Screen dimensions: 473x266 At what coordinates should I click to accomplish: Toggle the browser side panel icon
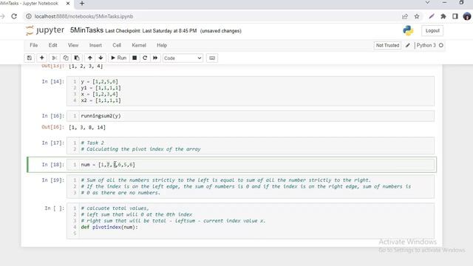pos(455,16)
